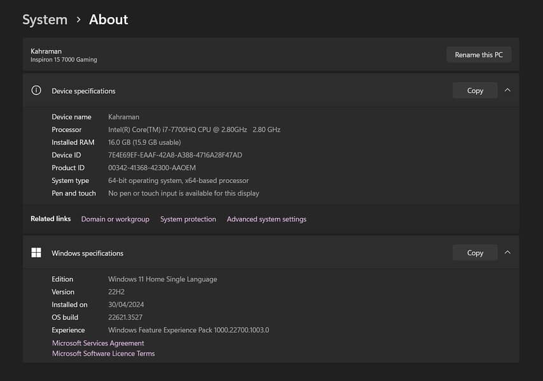Viewport: 543px width, 381px height.
Task: Open System protection settings
Action: tap(188, 219)
